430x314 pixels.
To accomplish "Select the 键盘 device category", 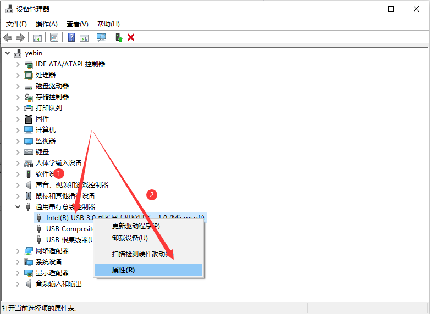I will tap(42, 152).
